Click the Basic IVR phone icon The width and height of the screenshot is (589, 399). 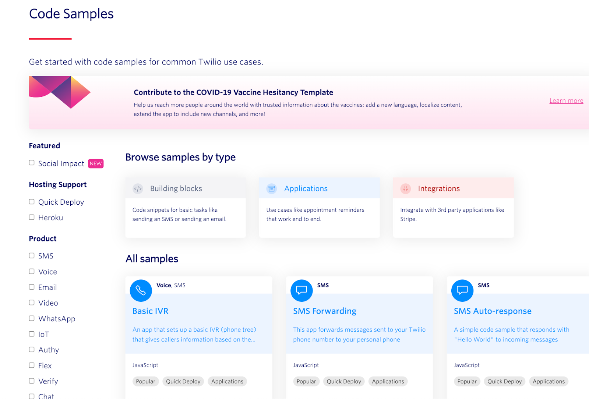pyautogui.click(x=141, y=290)
